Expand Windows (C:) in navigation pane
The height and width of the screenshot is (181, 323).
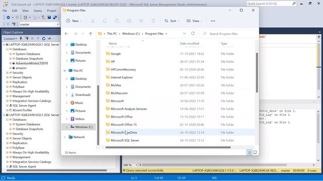point(67,127)
